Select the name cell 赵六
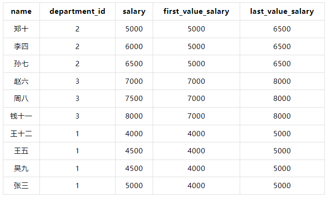The width and height of the screenshot is (331, 200). (21, 81)
